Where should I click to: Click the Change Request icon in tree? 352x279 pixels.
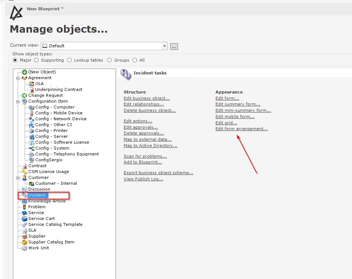pos(25,95)
